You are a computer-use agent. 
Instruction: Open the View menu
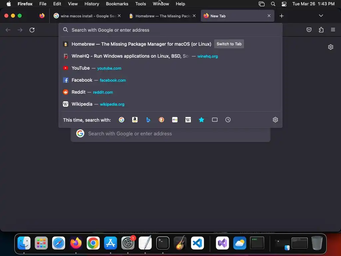pyautogui.click(x=73, y=4)
